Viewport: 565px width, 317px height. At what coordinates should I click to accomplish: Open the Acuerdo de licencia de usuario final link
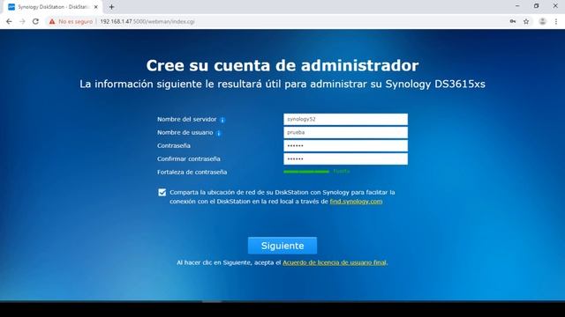[x=335, y=262]
